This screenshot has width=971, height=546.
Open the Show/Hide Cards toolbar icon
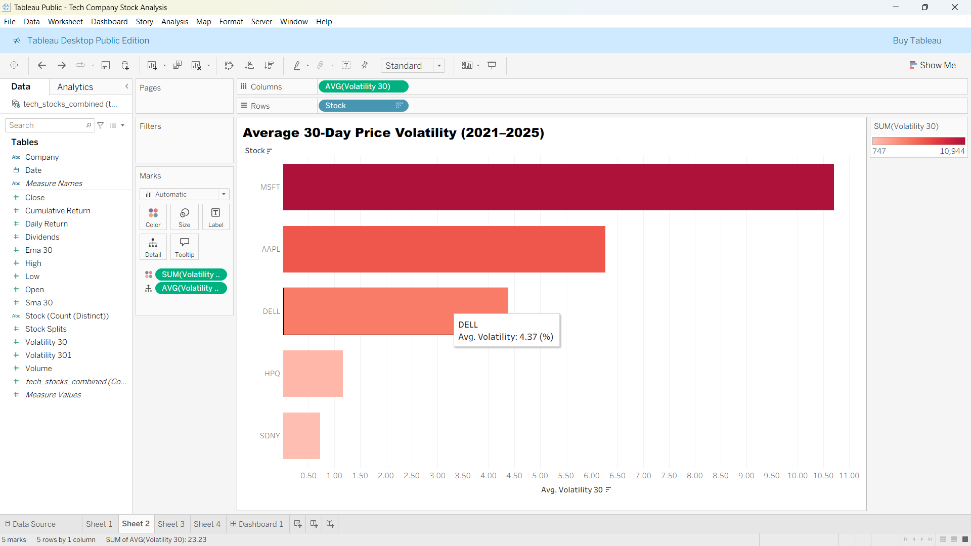click(467, 65)
